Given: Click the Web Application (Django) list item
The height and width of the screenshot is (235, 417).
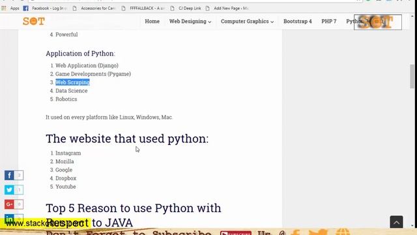Looking at the screenshot, I should point(87,65).
